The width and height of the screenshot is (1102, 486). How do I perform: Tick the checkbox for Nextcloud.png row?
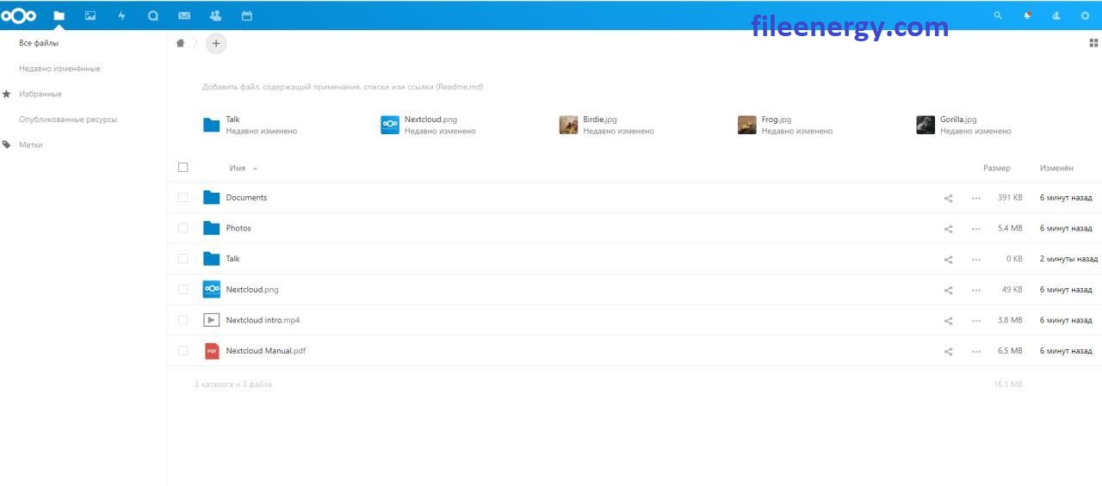tap(183, 289)
